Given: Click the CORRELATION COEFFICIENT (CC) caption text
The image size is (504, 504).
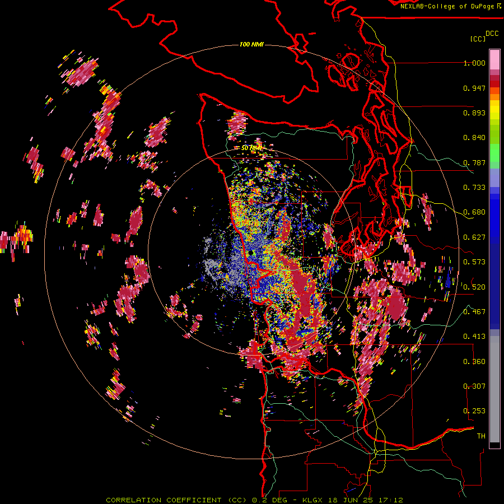Looking at the screenshot, I should [x=176, y=500].
